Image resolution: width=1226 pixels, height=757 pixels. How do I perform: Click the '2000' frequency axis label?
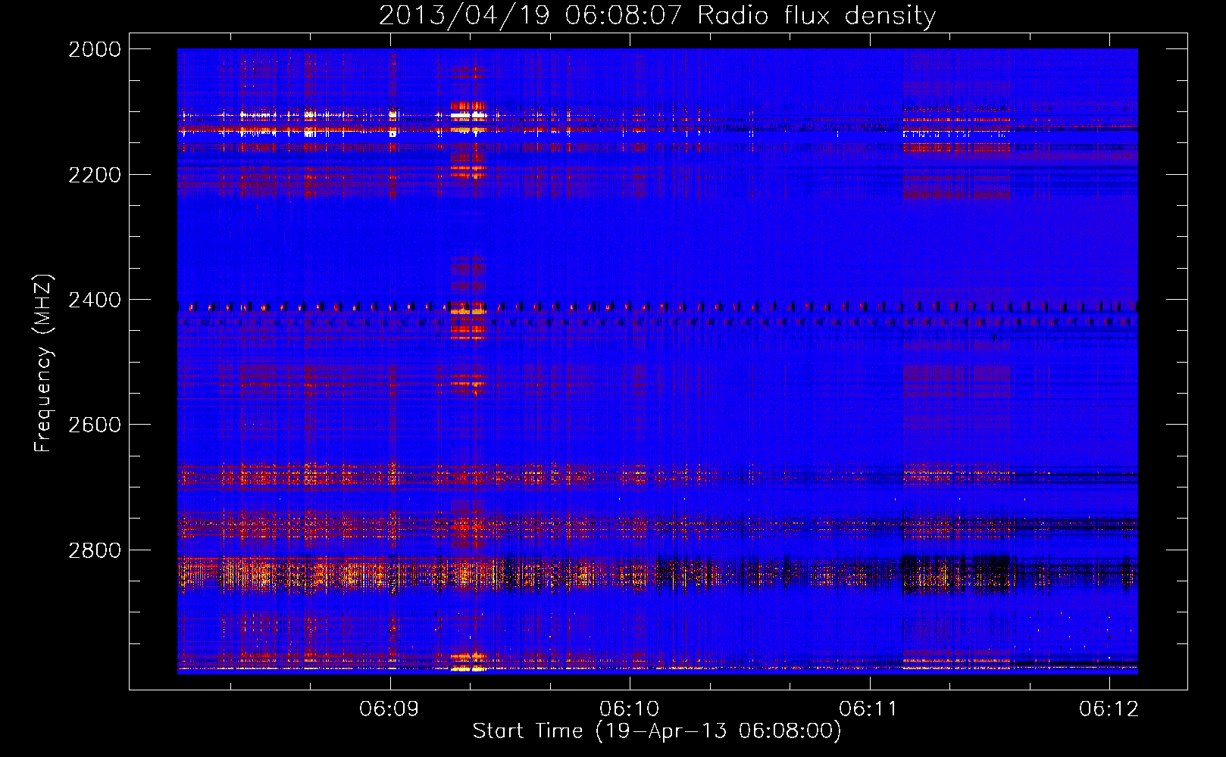[x=95, y=49]
